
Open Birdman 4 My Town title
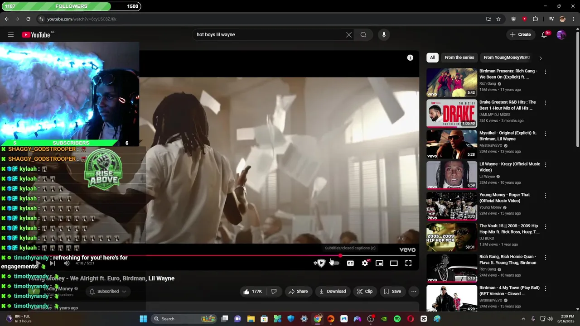509,291
